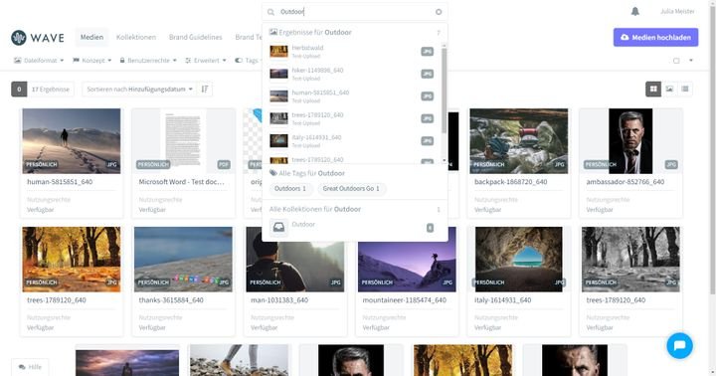Switch to large image view

pyautogui.click(x=669, y=90)
